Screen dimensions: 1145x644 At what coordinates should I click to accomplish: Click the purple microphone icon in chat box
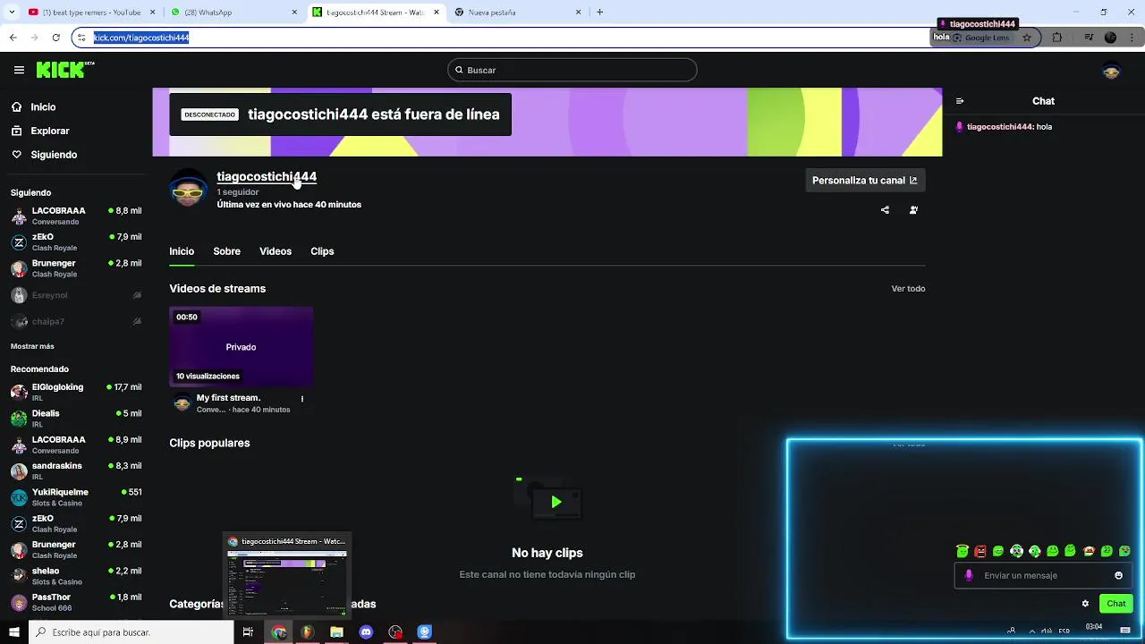968,575
